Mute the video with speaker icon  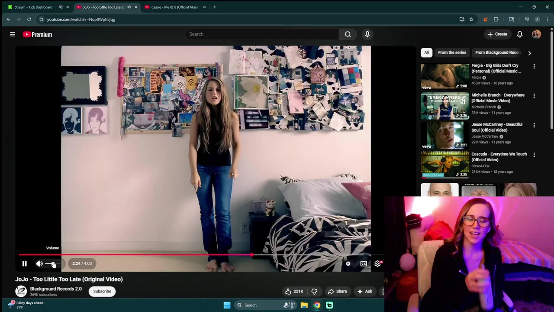[39, 263]
